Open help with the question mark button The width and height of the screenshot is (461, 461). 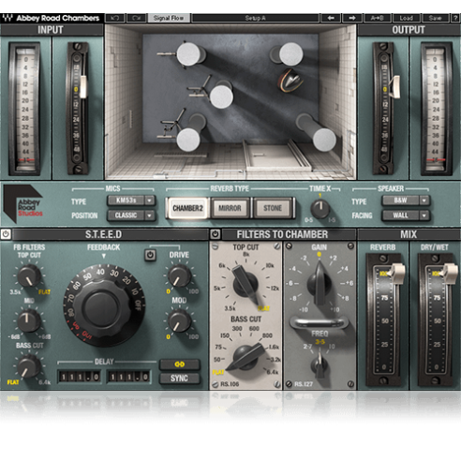pos(455,18)
